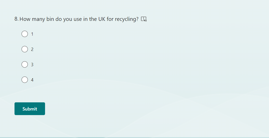Click the "4" answer label text
Screen dimensions: 269x138
pos(32,80)
